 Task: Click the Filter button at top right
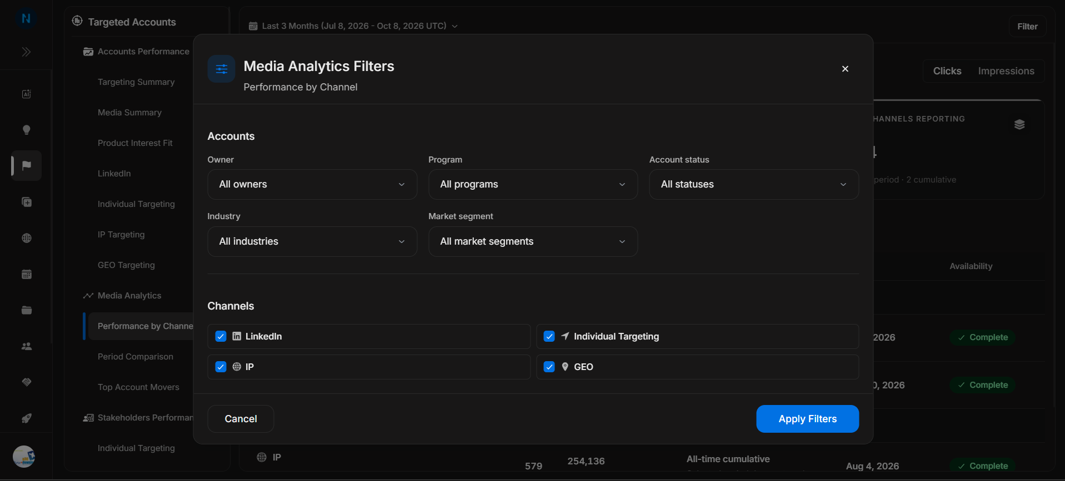click(x=1027, y=27)
